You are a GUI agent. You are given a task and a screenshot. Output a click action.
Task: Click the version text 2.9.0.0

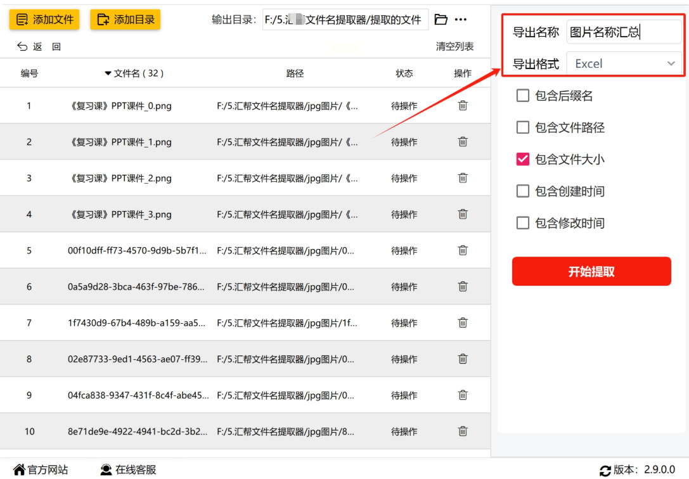tap(659, 469)
